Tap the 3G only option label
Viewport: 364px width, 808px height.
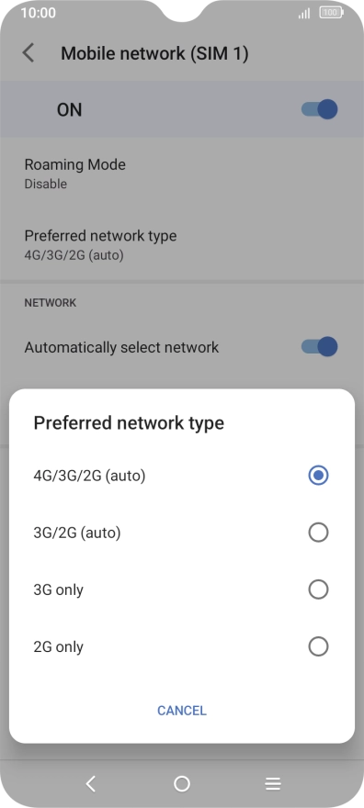pyautogui.click(x=58, y=589)
